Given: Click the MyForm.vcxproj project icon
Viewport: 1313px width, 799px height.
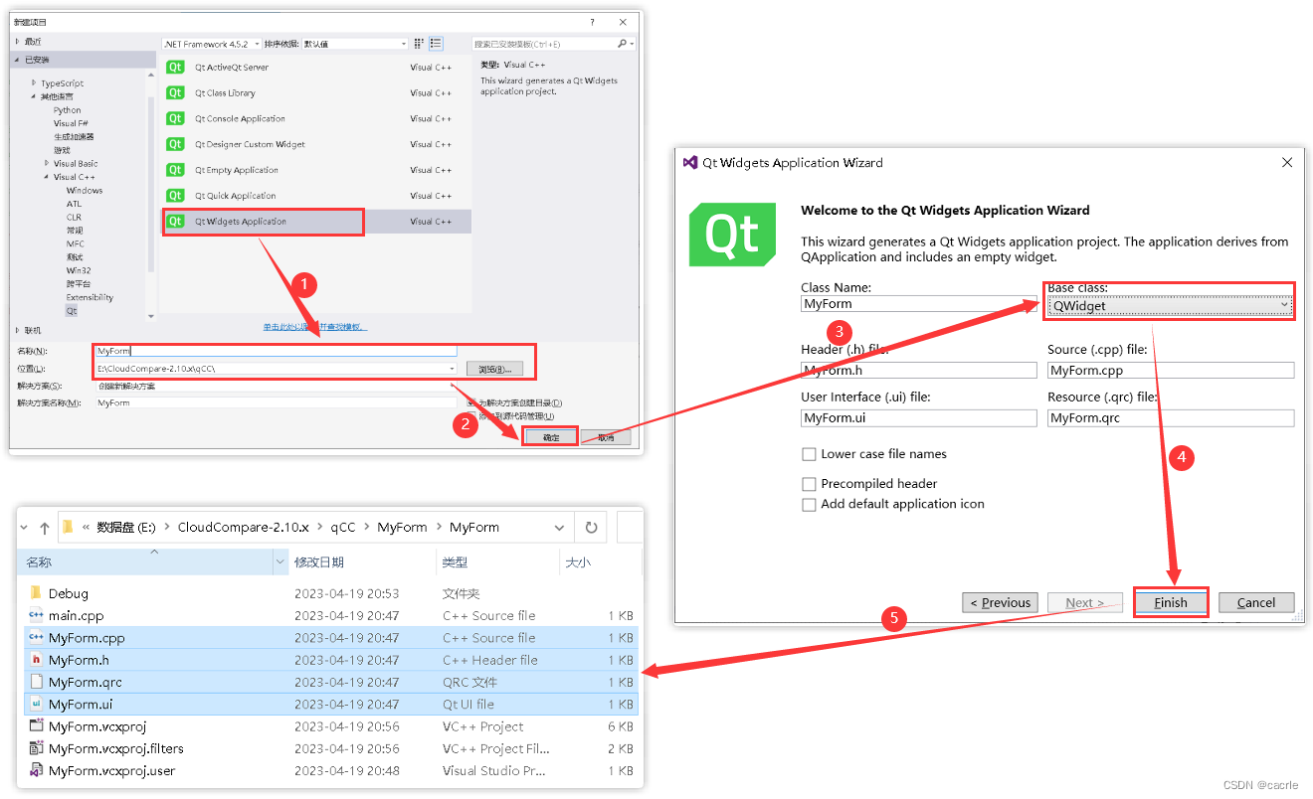Looking at the screenshot, I should tap(36, 726).
